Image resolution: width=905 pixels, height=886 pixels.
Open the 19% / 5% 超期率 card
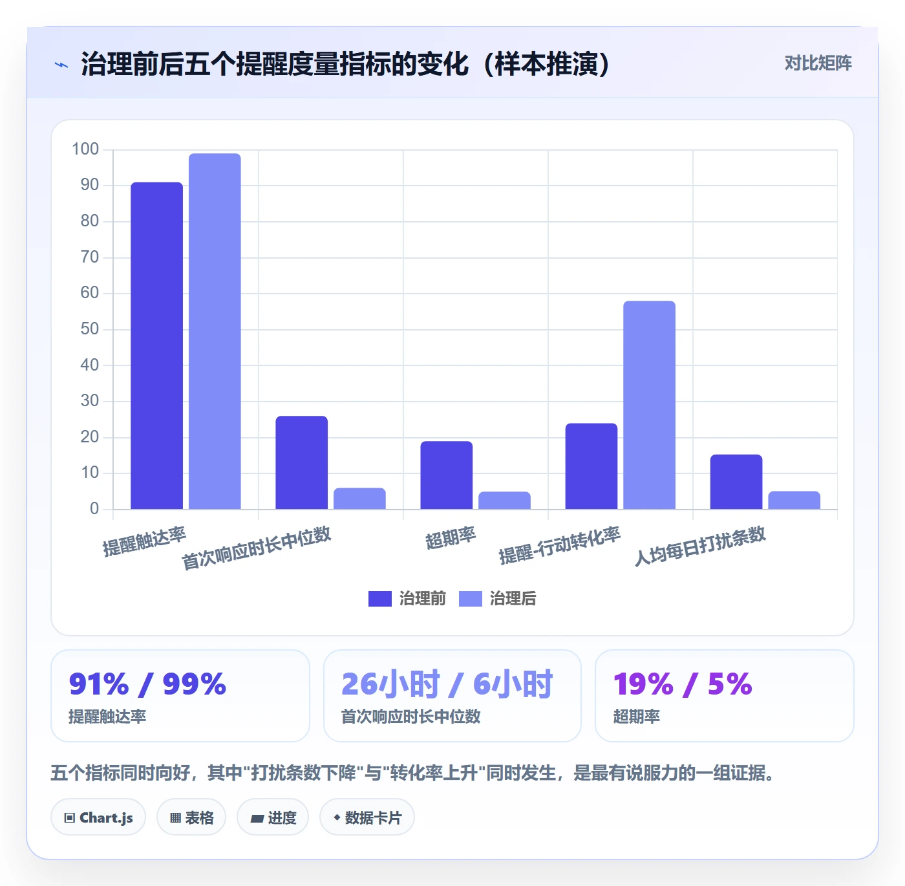pos(725,696)
